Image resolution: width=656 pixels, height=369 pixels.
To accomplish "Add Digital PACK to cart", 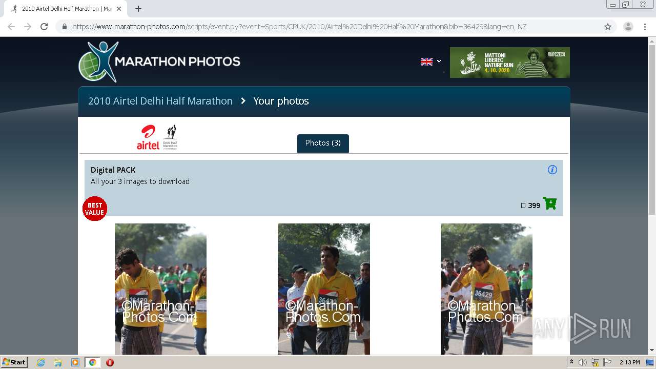I will click(x=549, y=203).
